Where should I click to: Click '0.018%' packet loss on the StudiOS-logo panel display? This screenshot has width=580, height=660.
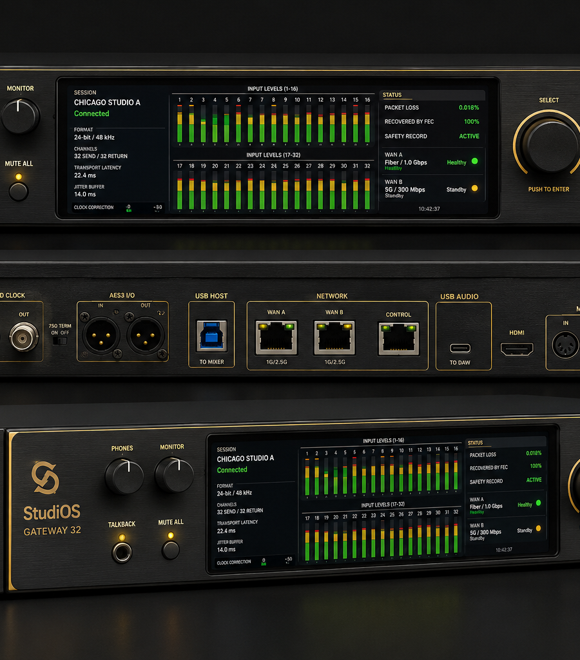[x=534, y=453]
